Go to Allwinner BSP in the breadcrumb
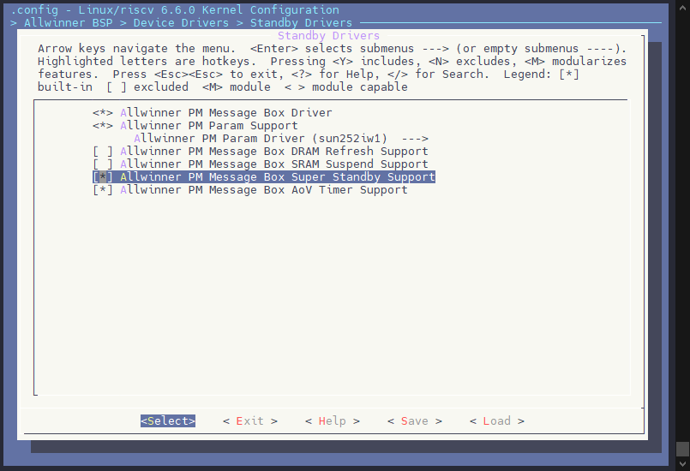The width and height of the screenshot is (690, 471). [x=68, y=23]
